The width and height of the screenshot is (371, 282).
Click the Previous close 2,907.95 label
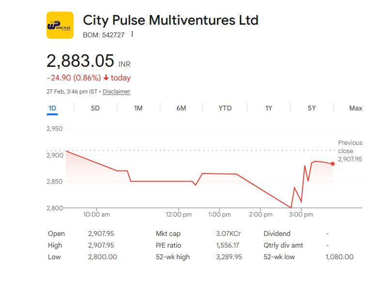click(x=350, y=151)
